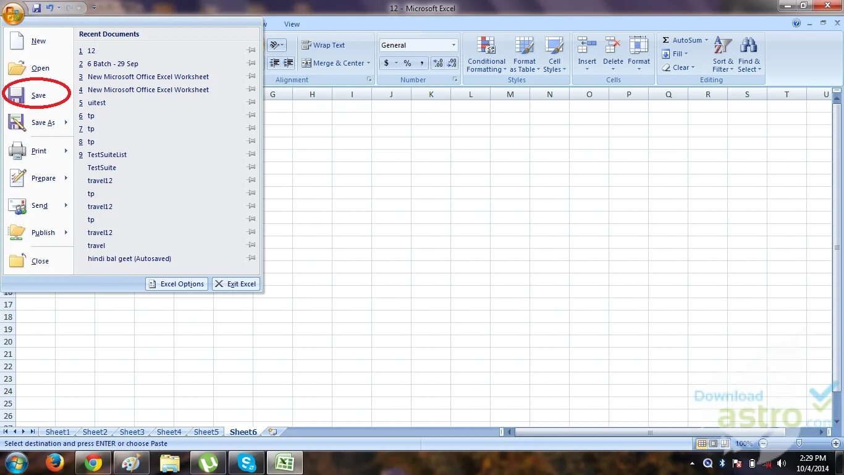Apply Comma Style formatting
844x475 pixels.
[x=422, y=63]
